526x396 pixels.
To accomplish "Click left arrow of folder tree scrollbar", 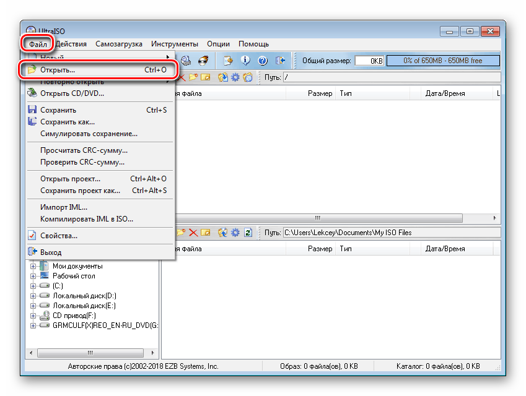I will coord(31,353).
